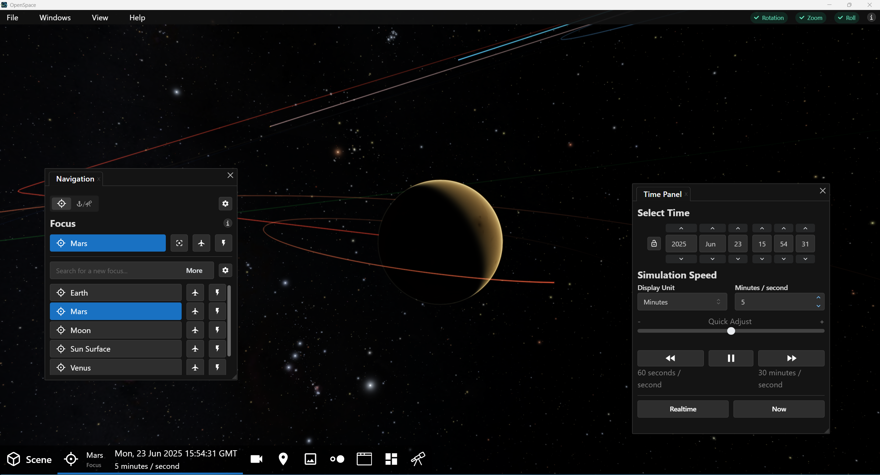Screen dimensions: 880x475
Task: Toggle Roll friction checkbox
Action: coord(847,18)
